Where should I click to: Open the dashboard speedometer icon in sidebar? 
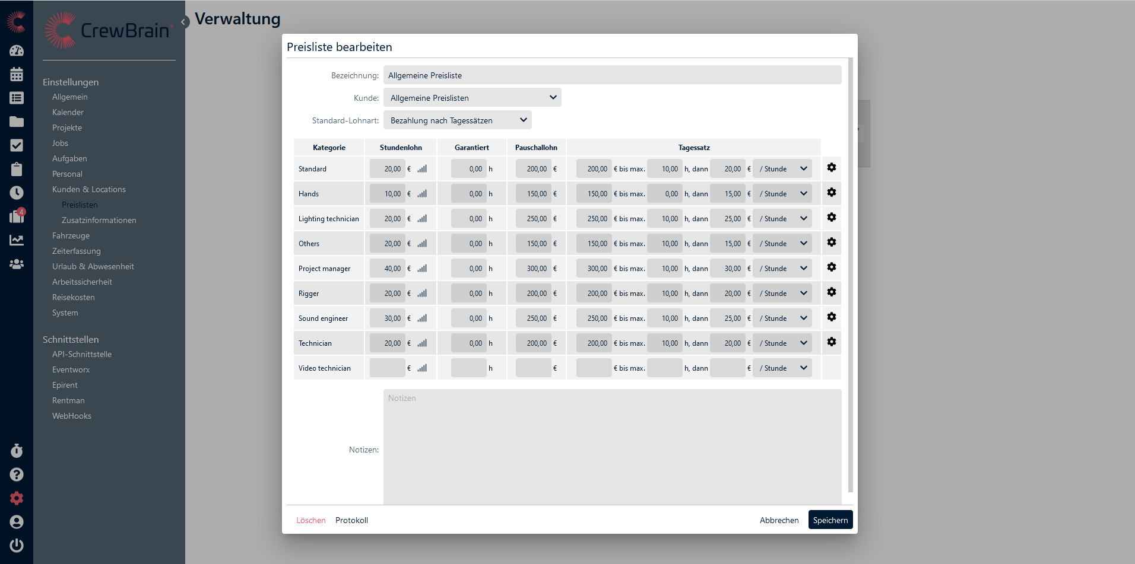tap(17, 51)
